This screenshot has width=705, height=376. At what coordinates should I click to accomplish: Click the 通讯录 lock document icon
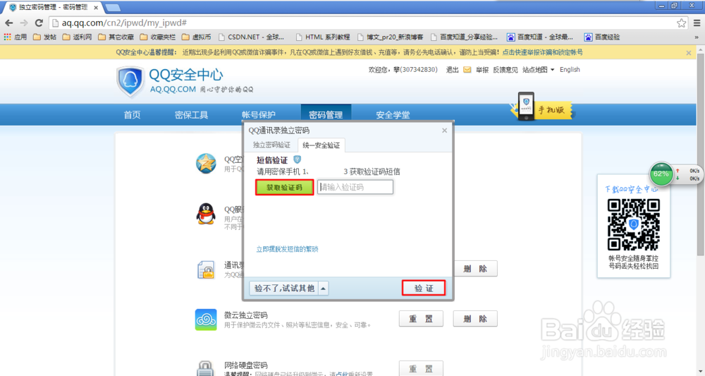click(x=206, y=270)
